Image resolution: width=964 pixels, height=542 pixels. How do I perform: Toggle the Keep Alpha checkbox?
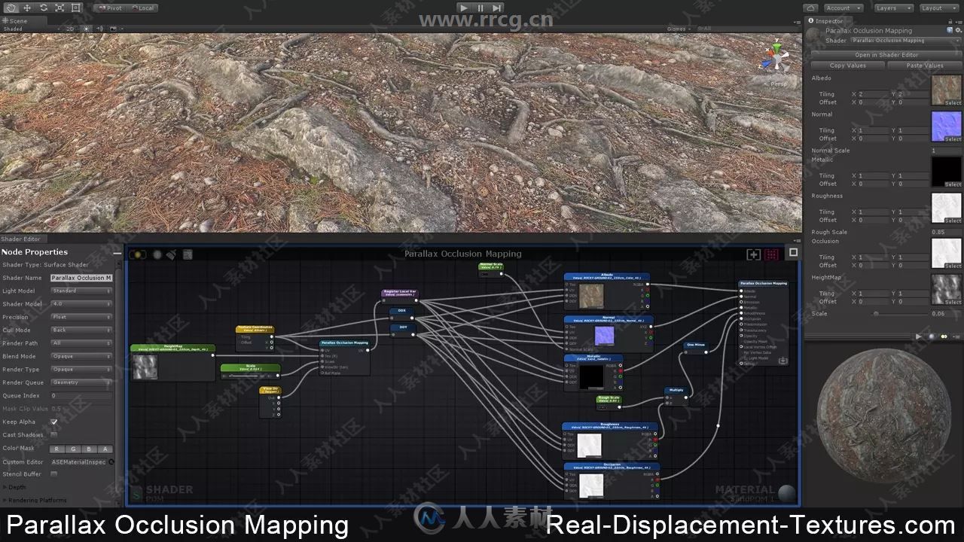click(54, 422)
